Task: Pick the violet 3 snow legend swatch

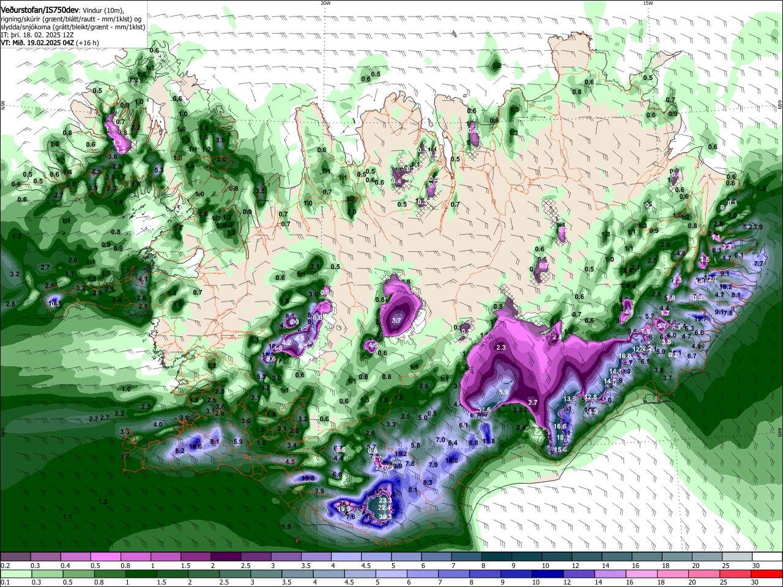Action: click(x=285, y=556)
